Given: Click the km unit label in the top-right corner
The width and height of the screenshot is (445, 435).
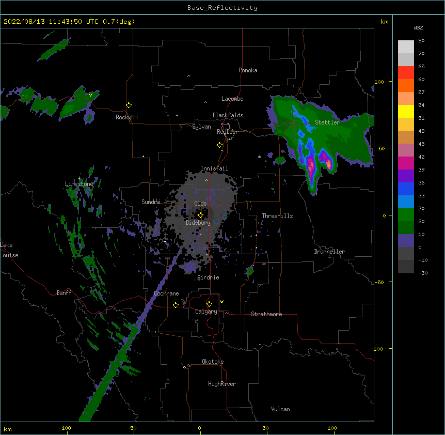Looking at the screenshot, I should pos(384,22).
